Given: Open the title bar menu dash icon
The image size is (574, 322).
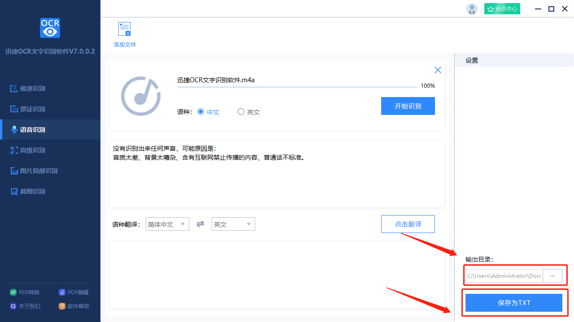Looking at the screenshot, I should (537, 8).
